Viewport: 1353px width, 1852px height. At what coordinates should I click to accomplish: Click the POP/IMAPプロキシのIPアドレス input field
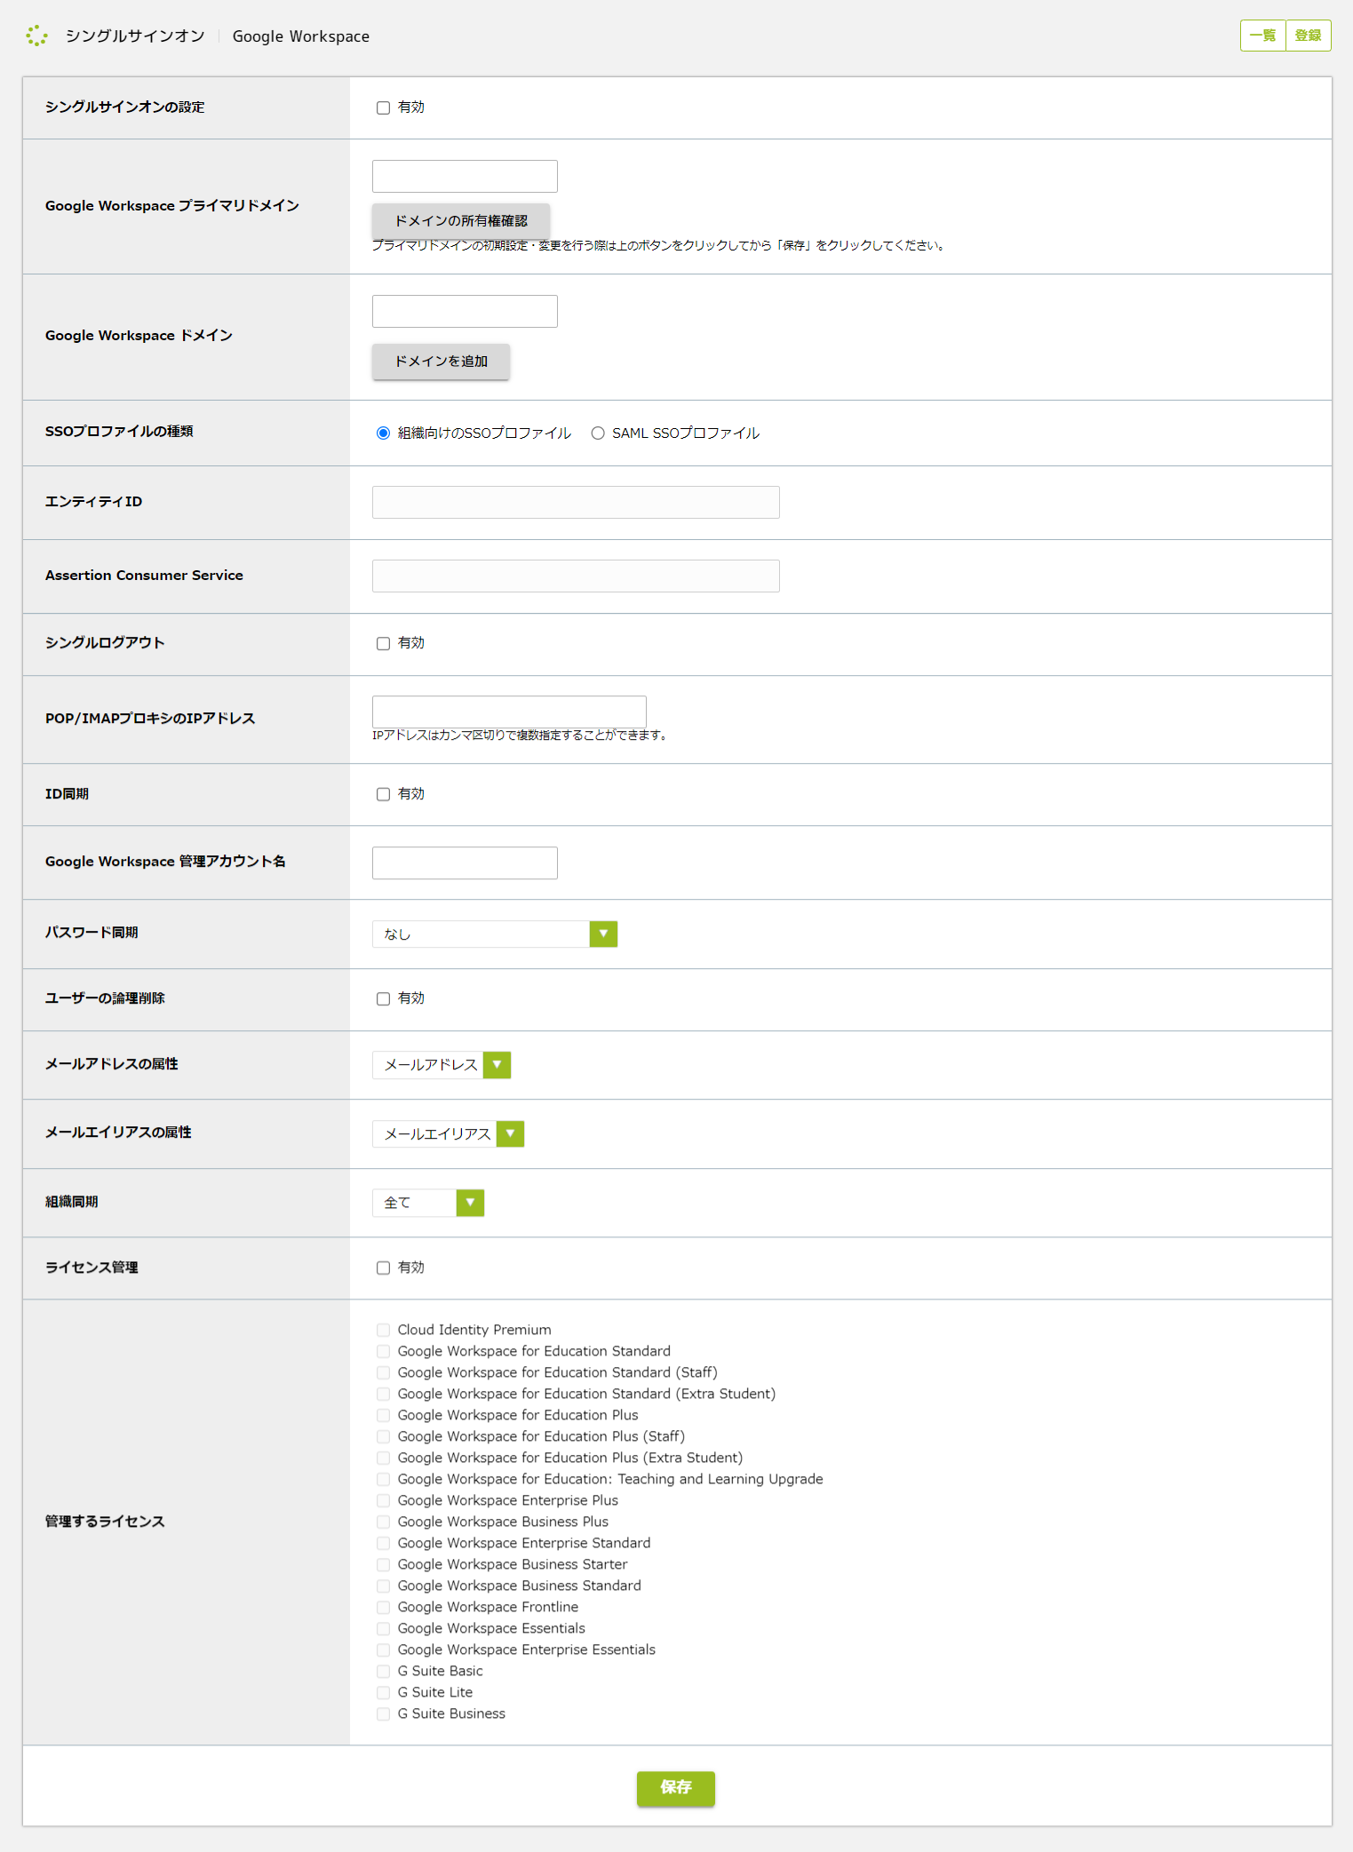tap(509, 711)
